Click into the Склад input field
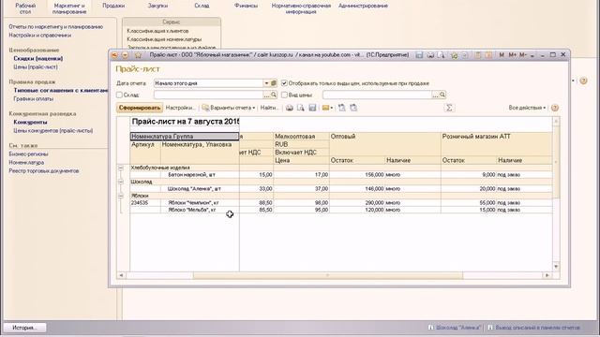Viewport: 600px width, 337px height. point(208,95)
